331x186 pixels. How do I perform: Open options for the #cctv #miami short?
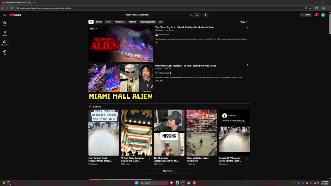point(117,159)
